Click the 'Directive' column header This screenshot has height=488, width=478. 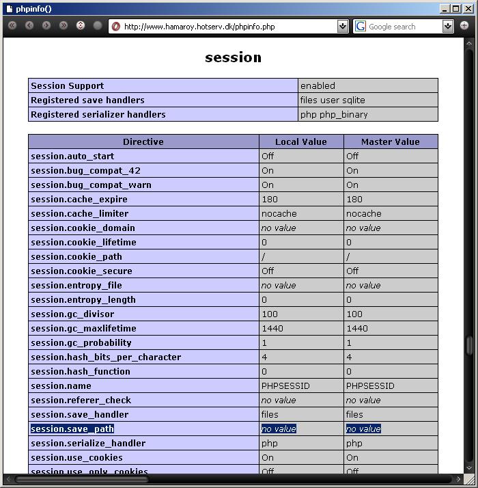(x=143, y=141)
